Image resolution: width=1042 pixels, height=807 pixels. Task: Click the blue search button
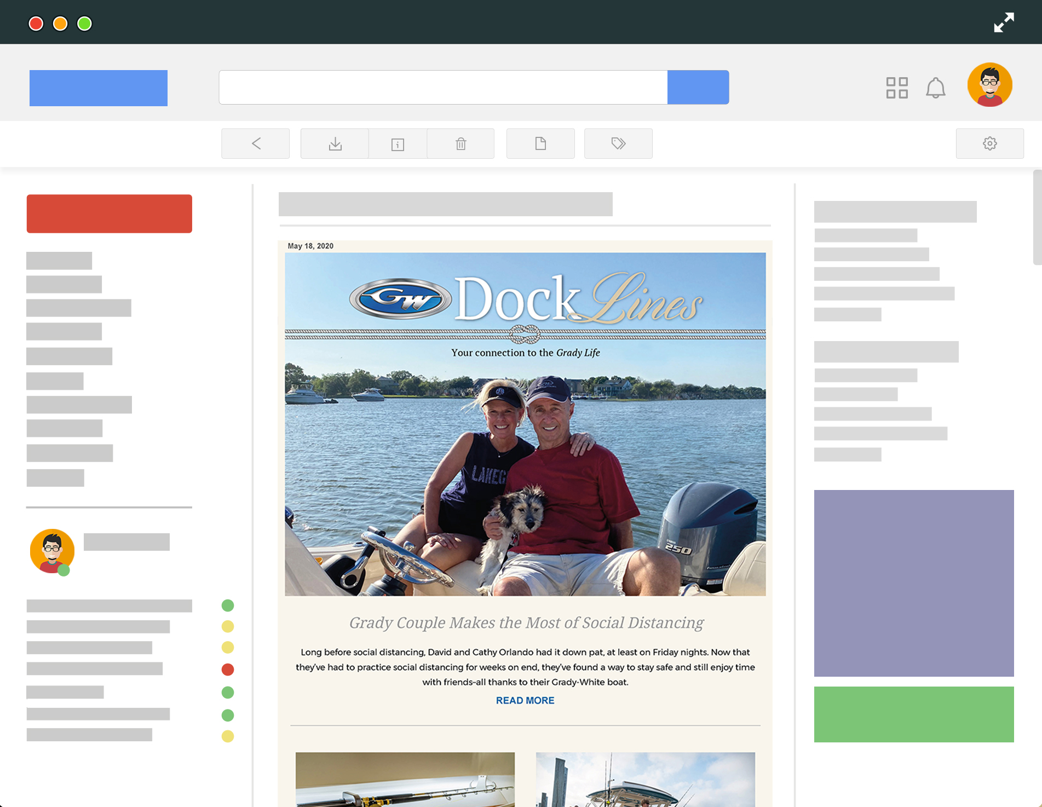[x=698, y=87]
